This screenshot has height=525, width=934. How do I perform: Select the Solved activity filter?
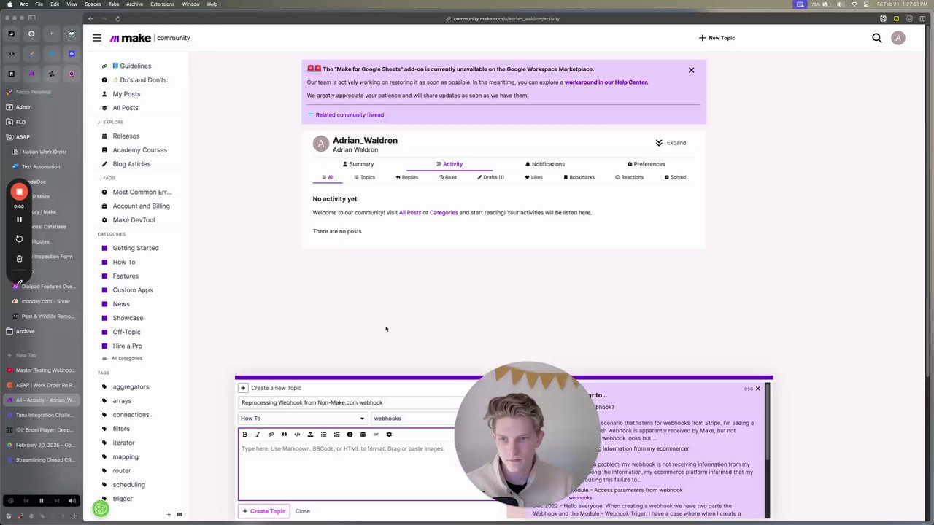click(675, 177)
